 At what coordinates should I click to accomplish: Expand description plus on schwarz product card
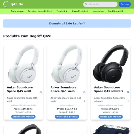(128, 101)
